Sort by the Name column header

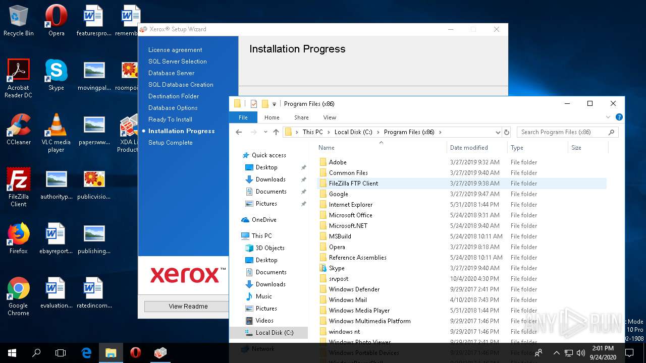(x=381, y=148)
